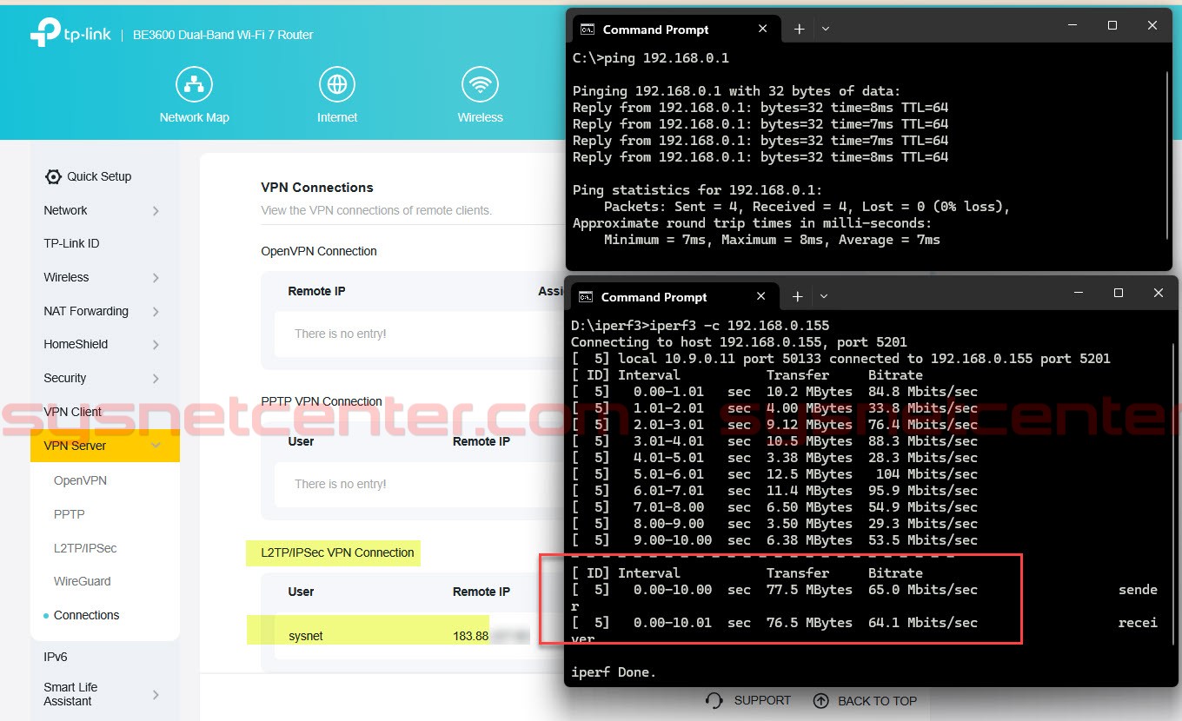Click the Quick Setup link
Screen dimensions: 1182x721
[99, 176]
